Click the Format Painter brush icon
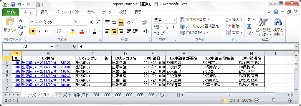This screenshot has width=301, height=106. tap(21, 34)
